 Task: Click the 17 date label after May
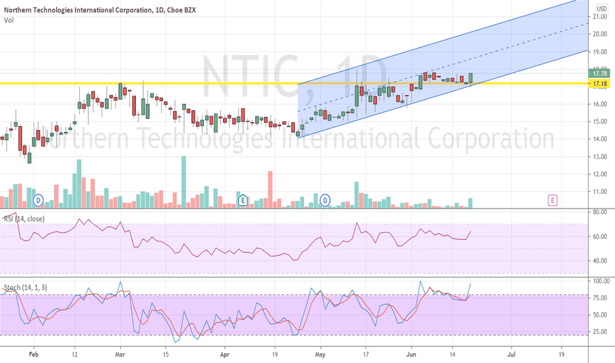coord(366,354)
